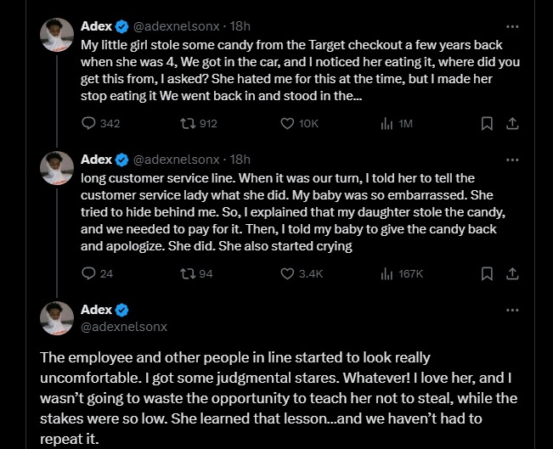
Task: Open the 18h timestamp on second tweet
Action: click(x=241, y=160)
